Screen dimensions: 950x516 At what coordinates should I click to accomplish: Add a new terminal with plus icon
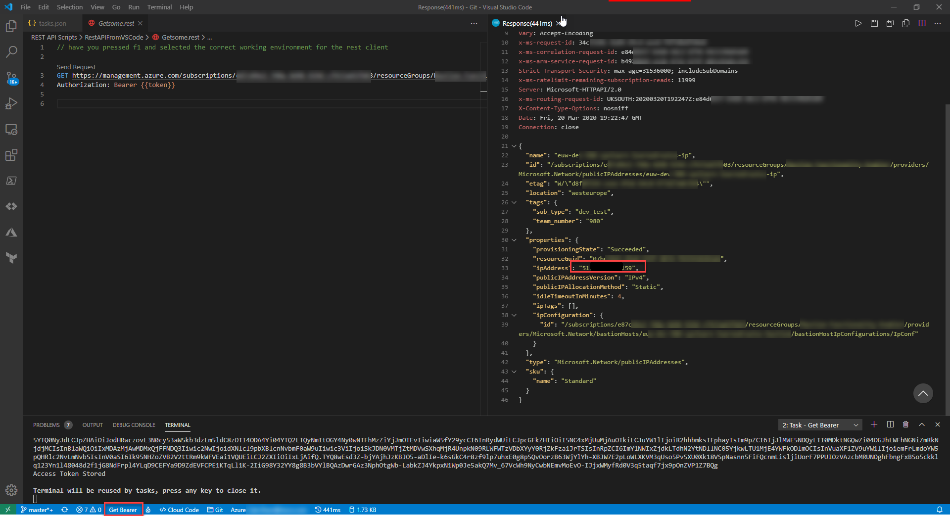[874, 424]
